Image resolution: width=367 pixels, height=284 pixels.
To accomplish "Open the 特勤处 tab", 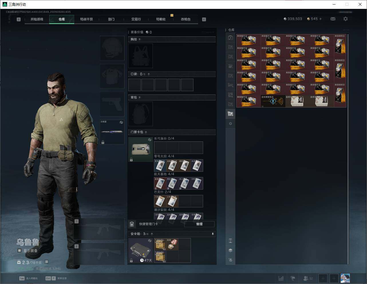I will pos(161,19).
